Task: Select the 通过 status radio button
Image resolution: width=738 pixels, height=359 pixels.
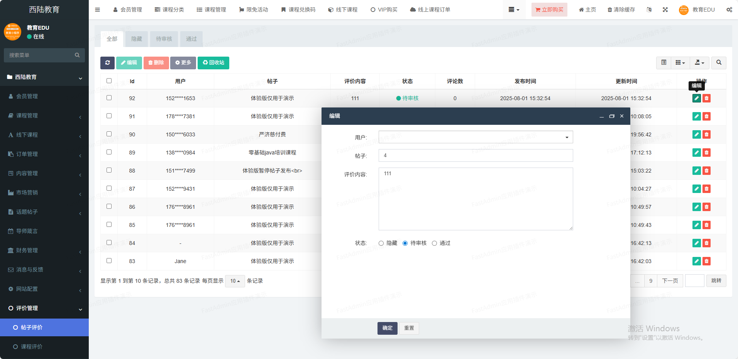Action: pos(435,243)
